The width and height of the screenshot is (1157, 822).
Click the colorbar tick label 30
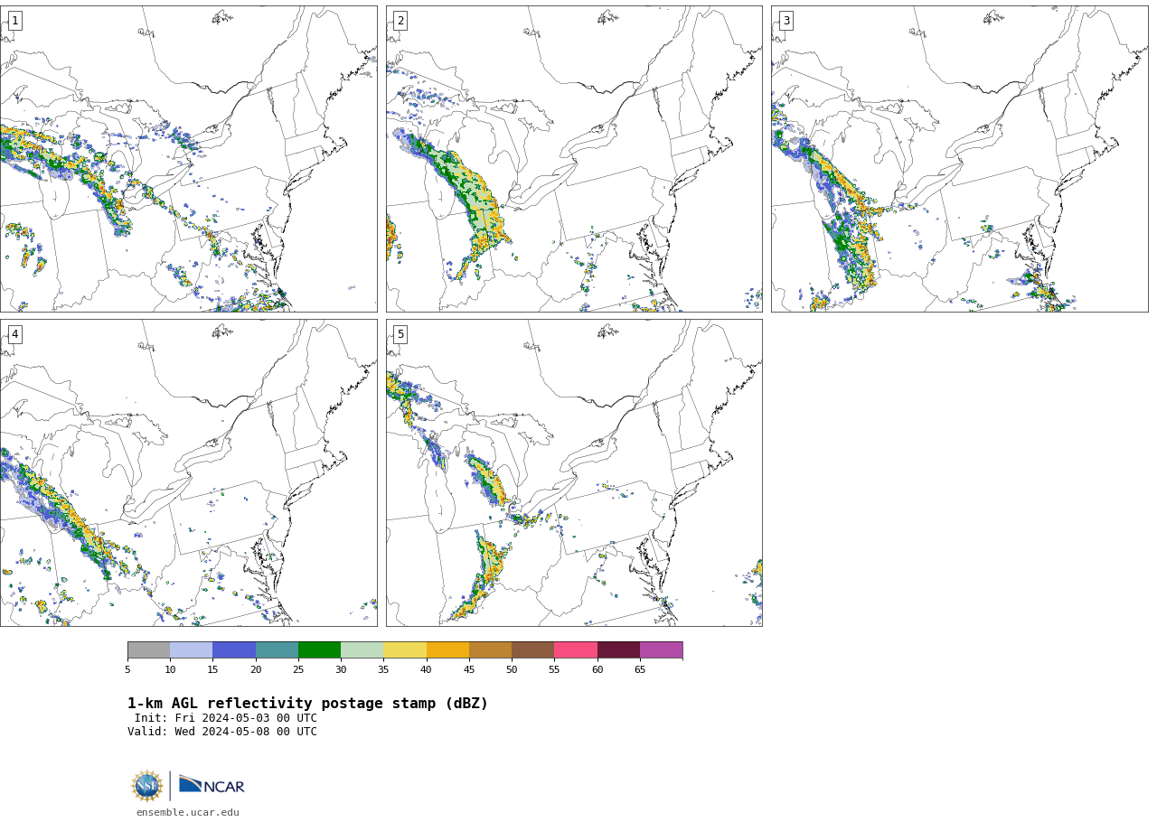click(341, 669)
